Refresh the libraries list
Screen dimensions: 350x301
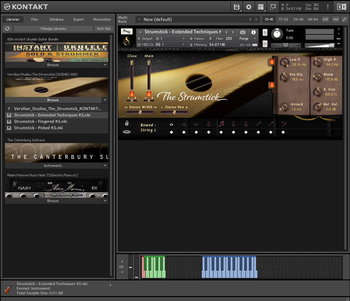coord(7,29)
